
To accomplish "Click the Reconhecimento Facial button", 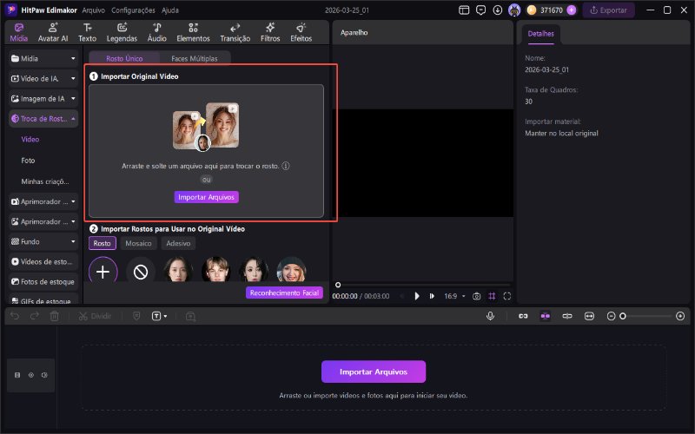I will click(285, 293).
